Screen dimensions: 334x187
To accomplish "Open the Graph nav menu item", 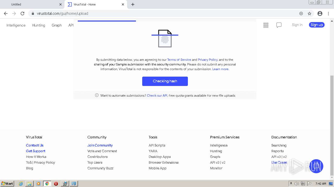I will [57, 25].
